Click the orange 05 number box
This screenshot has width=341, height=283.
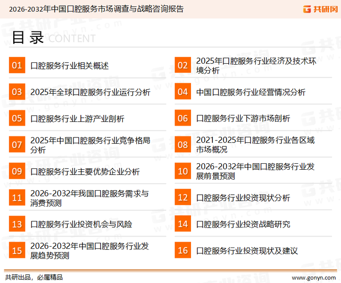(x=17, y=118)
